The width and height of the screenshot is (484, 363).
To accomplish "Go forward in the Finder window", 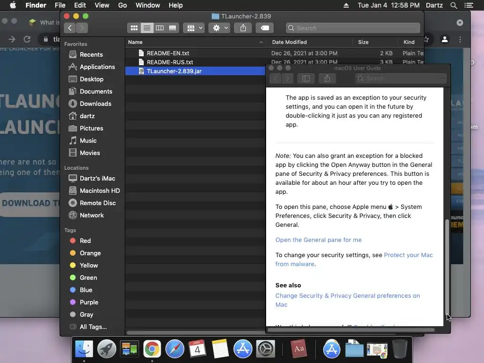I will tap(82, 28).
